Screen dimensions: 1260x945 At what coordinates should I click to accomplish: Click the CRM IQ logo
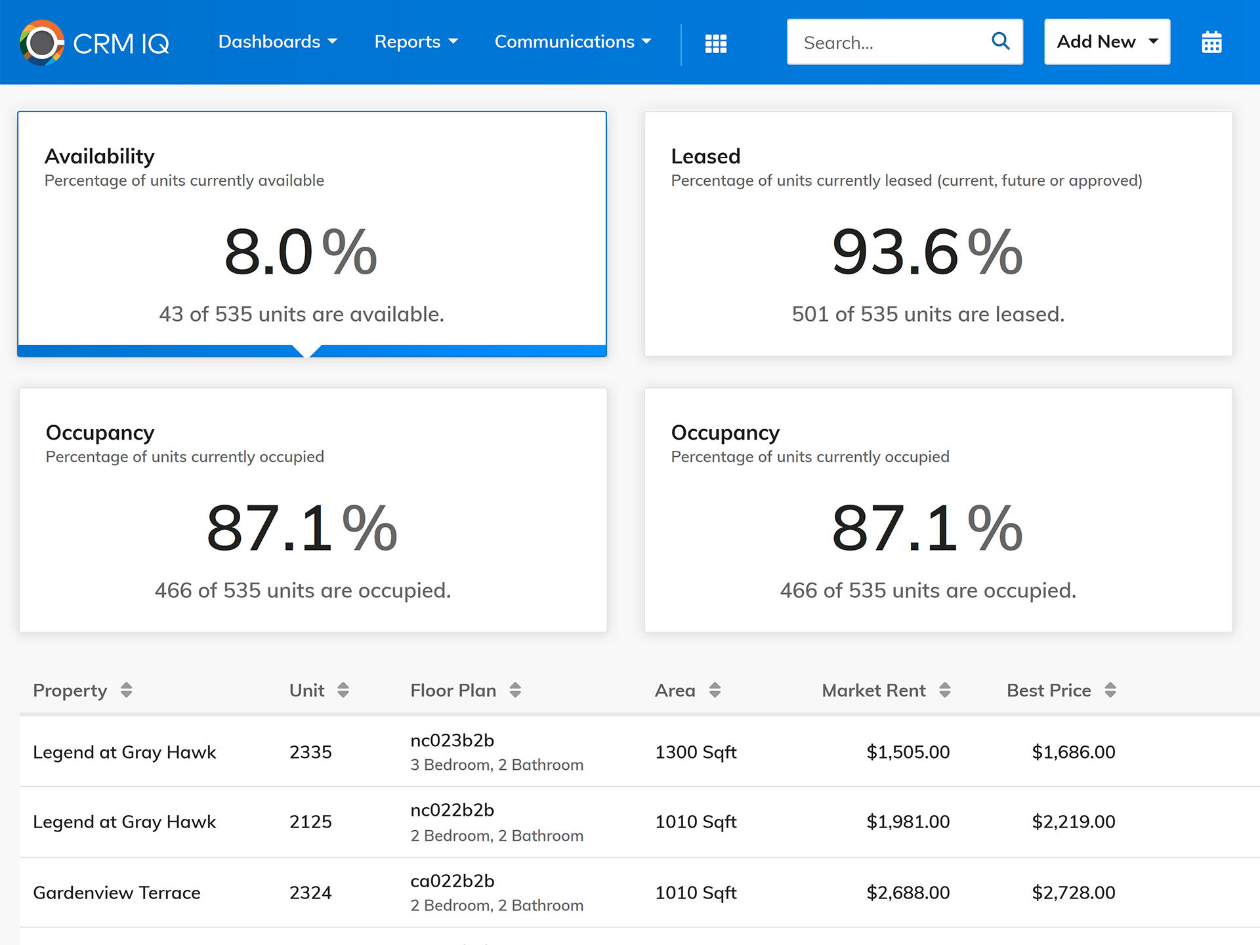point(95,42)
